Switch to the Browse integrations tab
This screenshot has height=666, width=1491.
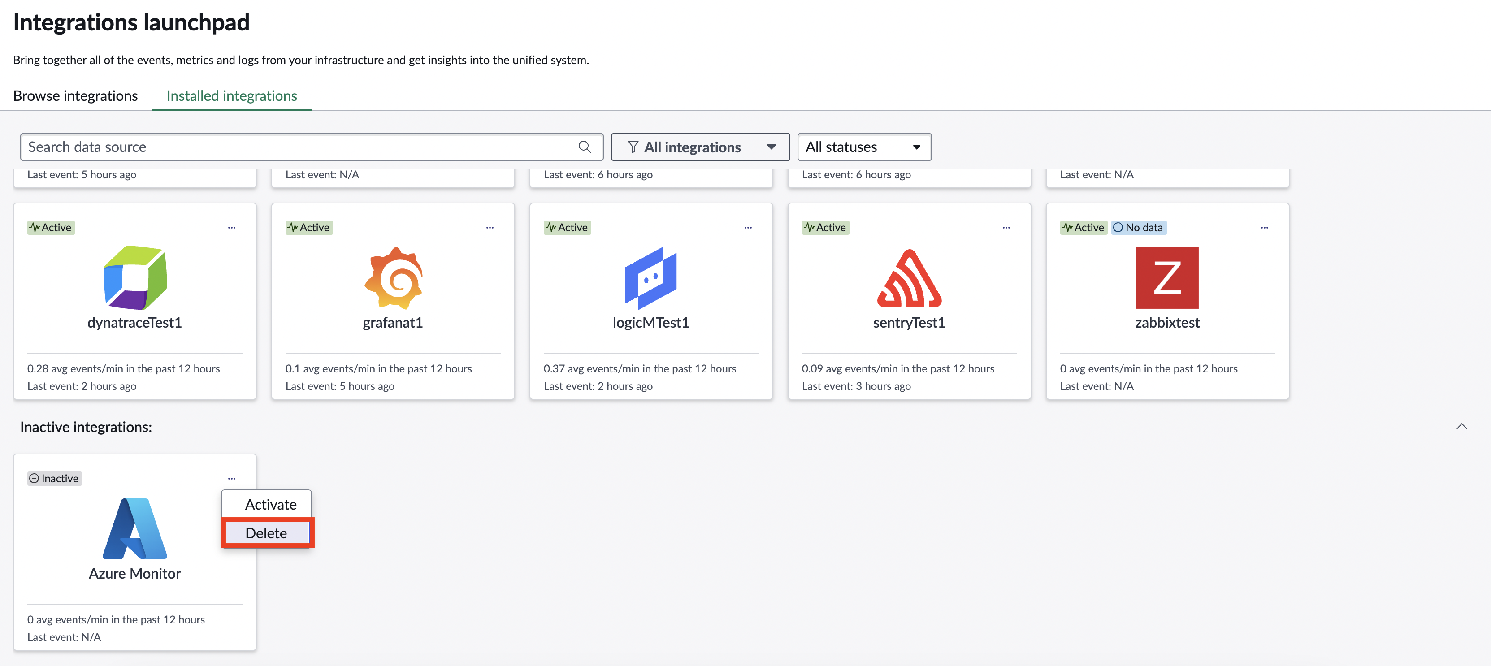(x=75, y=96)
